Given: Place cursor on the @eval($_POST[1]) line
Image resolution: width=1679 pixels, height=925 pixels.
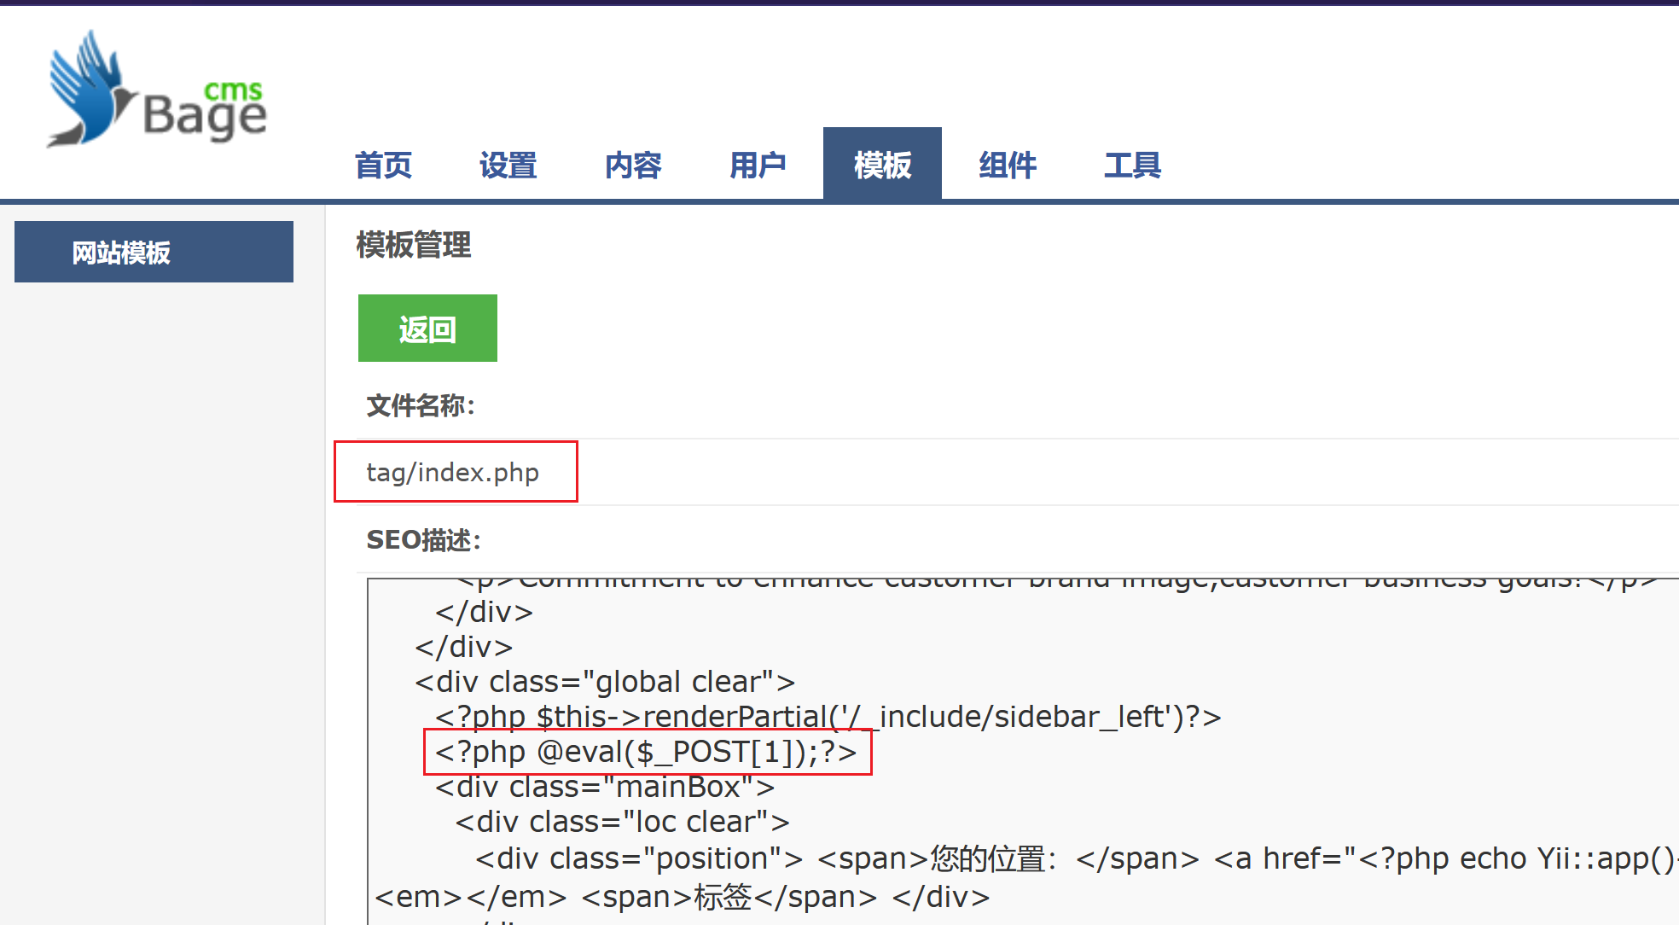Looking at the screenshot, I should [646, 752].
